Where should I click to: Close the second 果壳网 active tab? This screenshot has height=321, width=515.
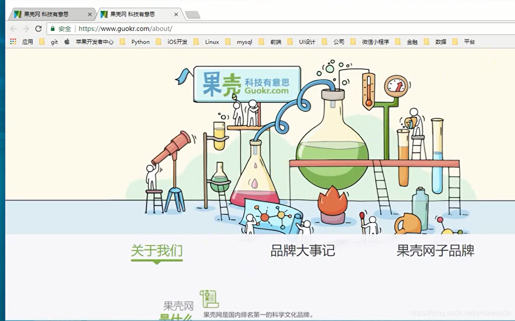coord(176,14)
